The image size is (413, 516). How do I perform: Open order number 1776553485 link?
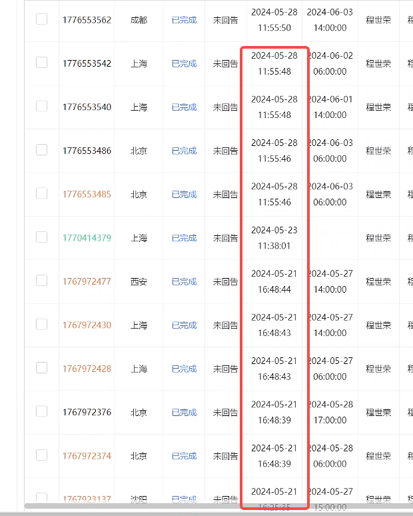click(x=87, y=195)
